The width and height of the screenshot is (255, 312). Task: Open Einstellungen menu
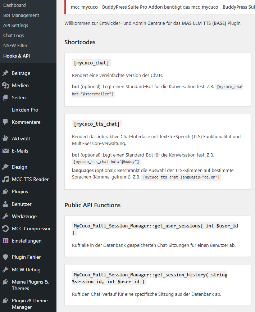click(27, 241)
